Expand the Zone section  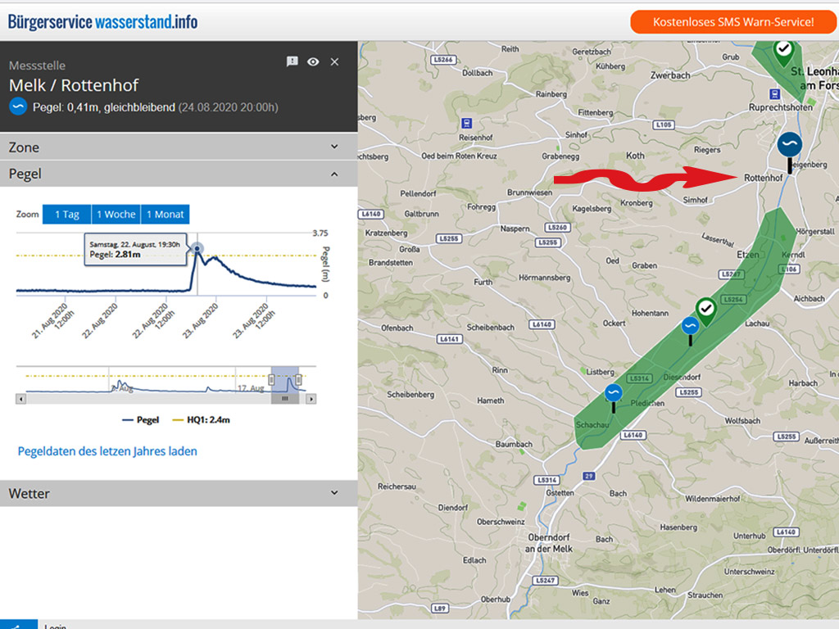point(179,147)
